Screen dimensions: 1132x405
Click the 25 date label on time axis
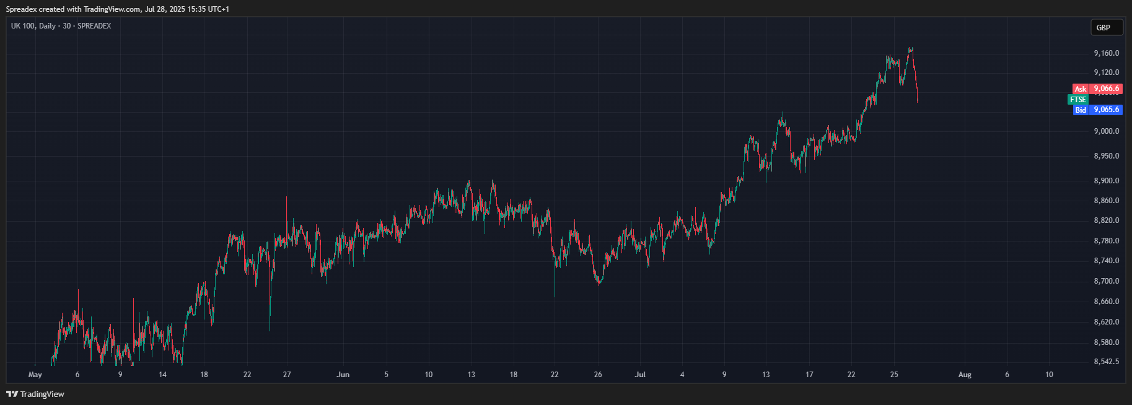tap(894, 375)
